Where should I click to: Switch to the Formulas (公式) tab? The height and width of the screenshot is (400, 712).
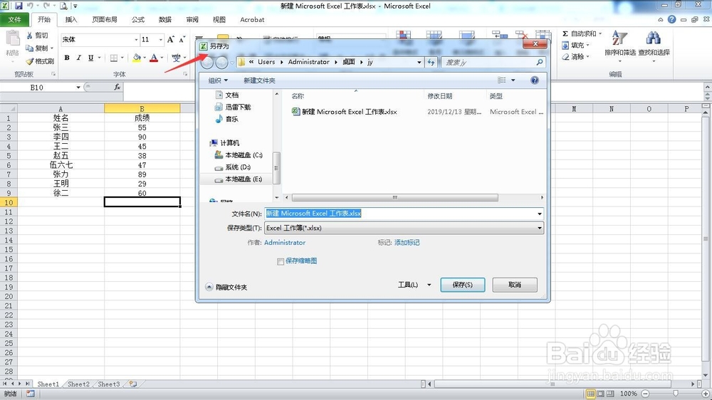click(x=138, y=19)
